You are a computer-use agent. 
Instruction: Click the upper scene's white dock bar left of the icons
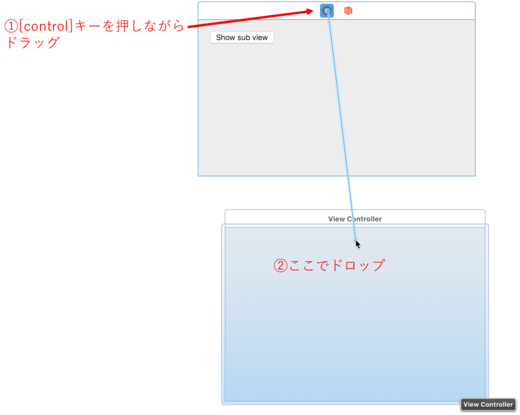coord(254,11)
